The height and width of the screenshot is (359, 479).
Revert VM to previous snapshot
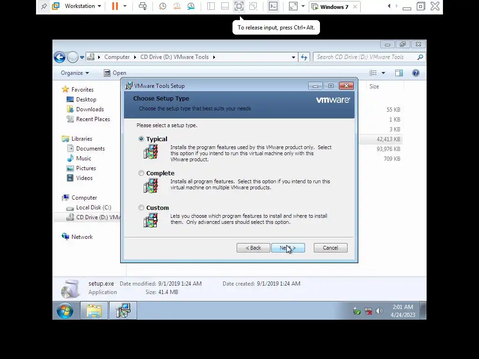(176, 6)
